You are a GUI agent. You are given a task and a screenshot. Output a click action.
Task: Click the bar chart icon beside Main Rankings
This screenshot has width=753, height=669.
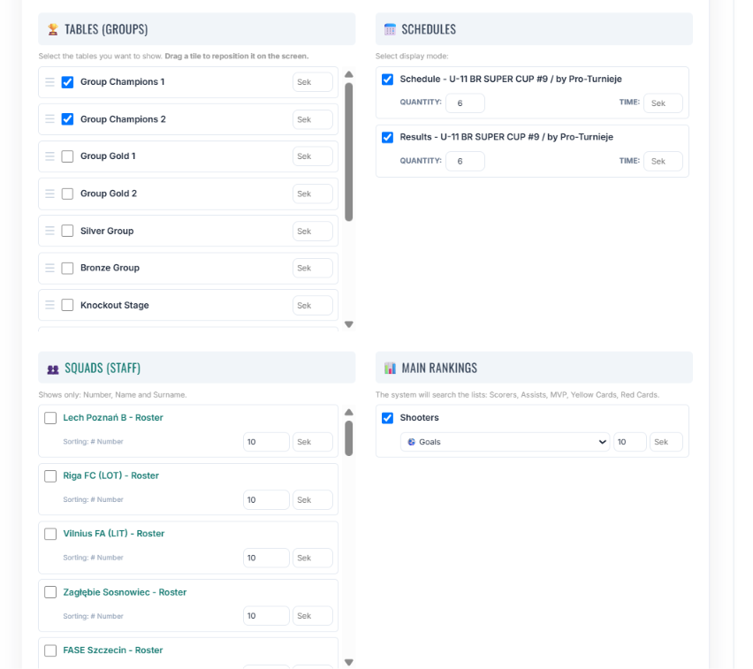pyautogui.click(x=390, y=369)
